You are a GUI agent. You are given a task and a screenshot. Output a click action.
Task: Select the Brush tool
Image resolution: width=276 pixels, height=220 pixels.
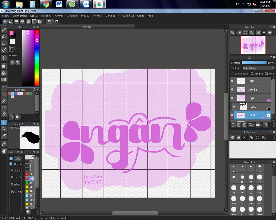pos(4,30)
